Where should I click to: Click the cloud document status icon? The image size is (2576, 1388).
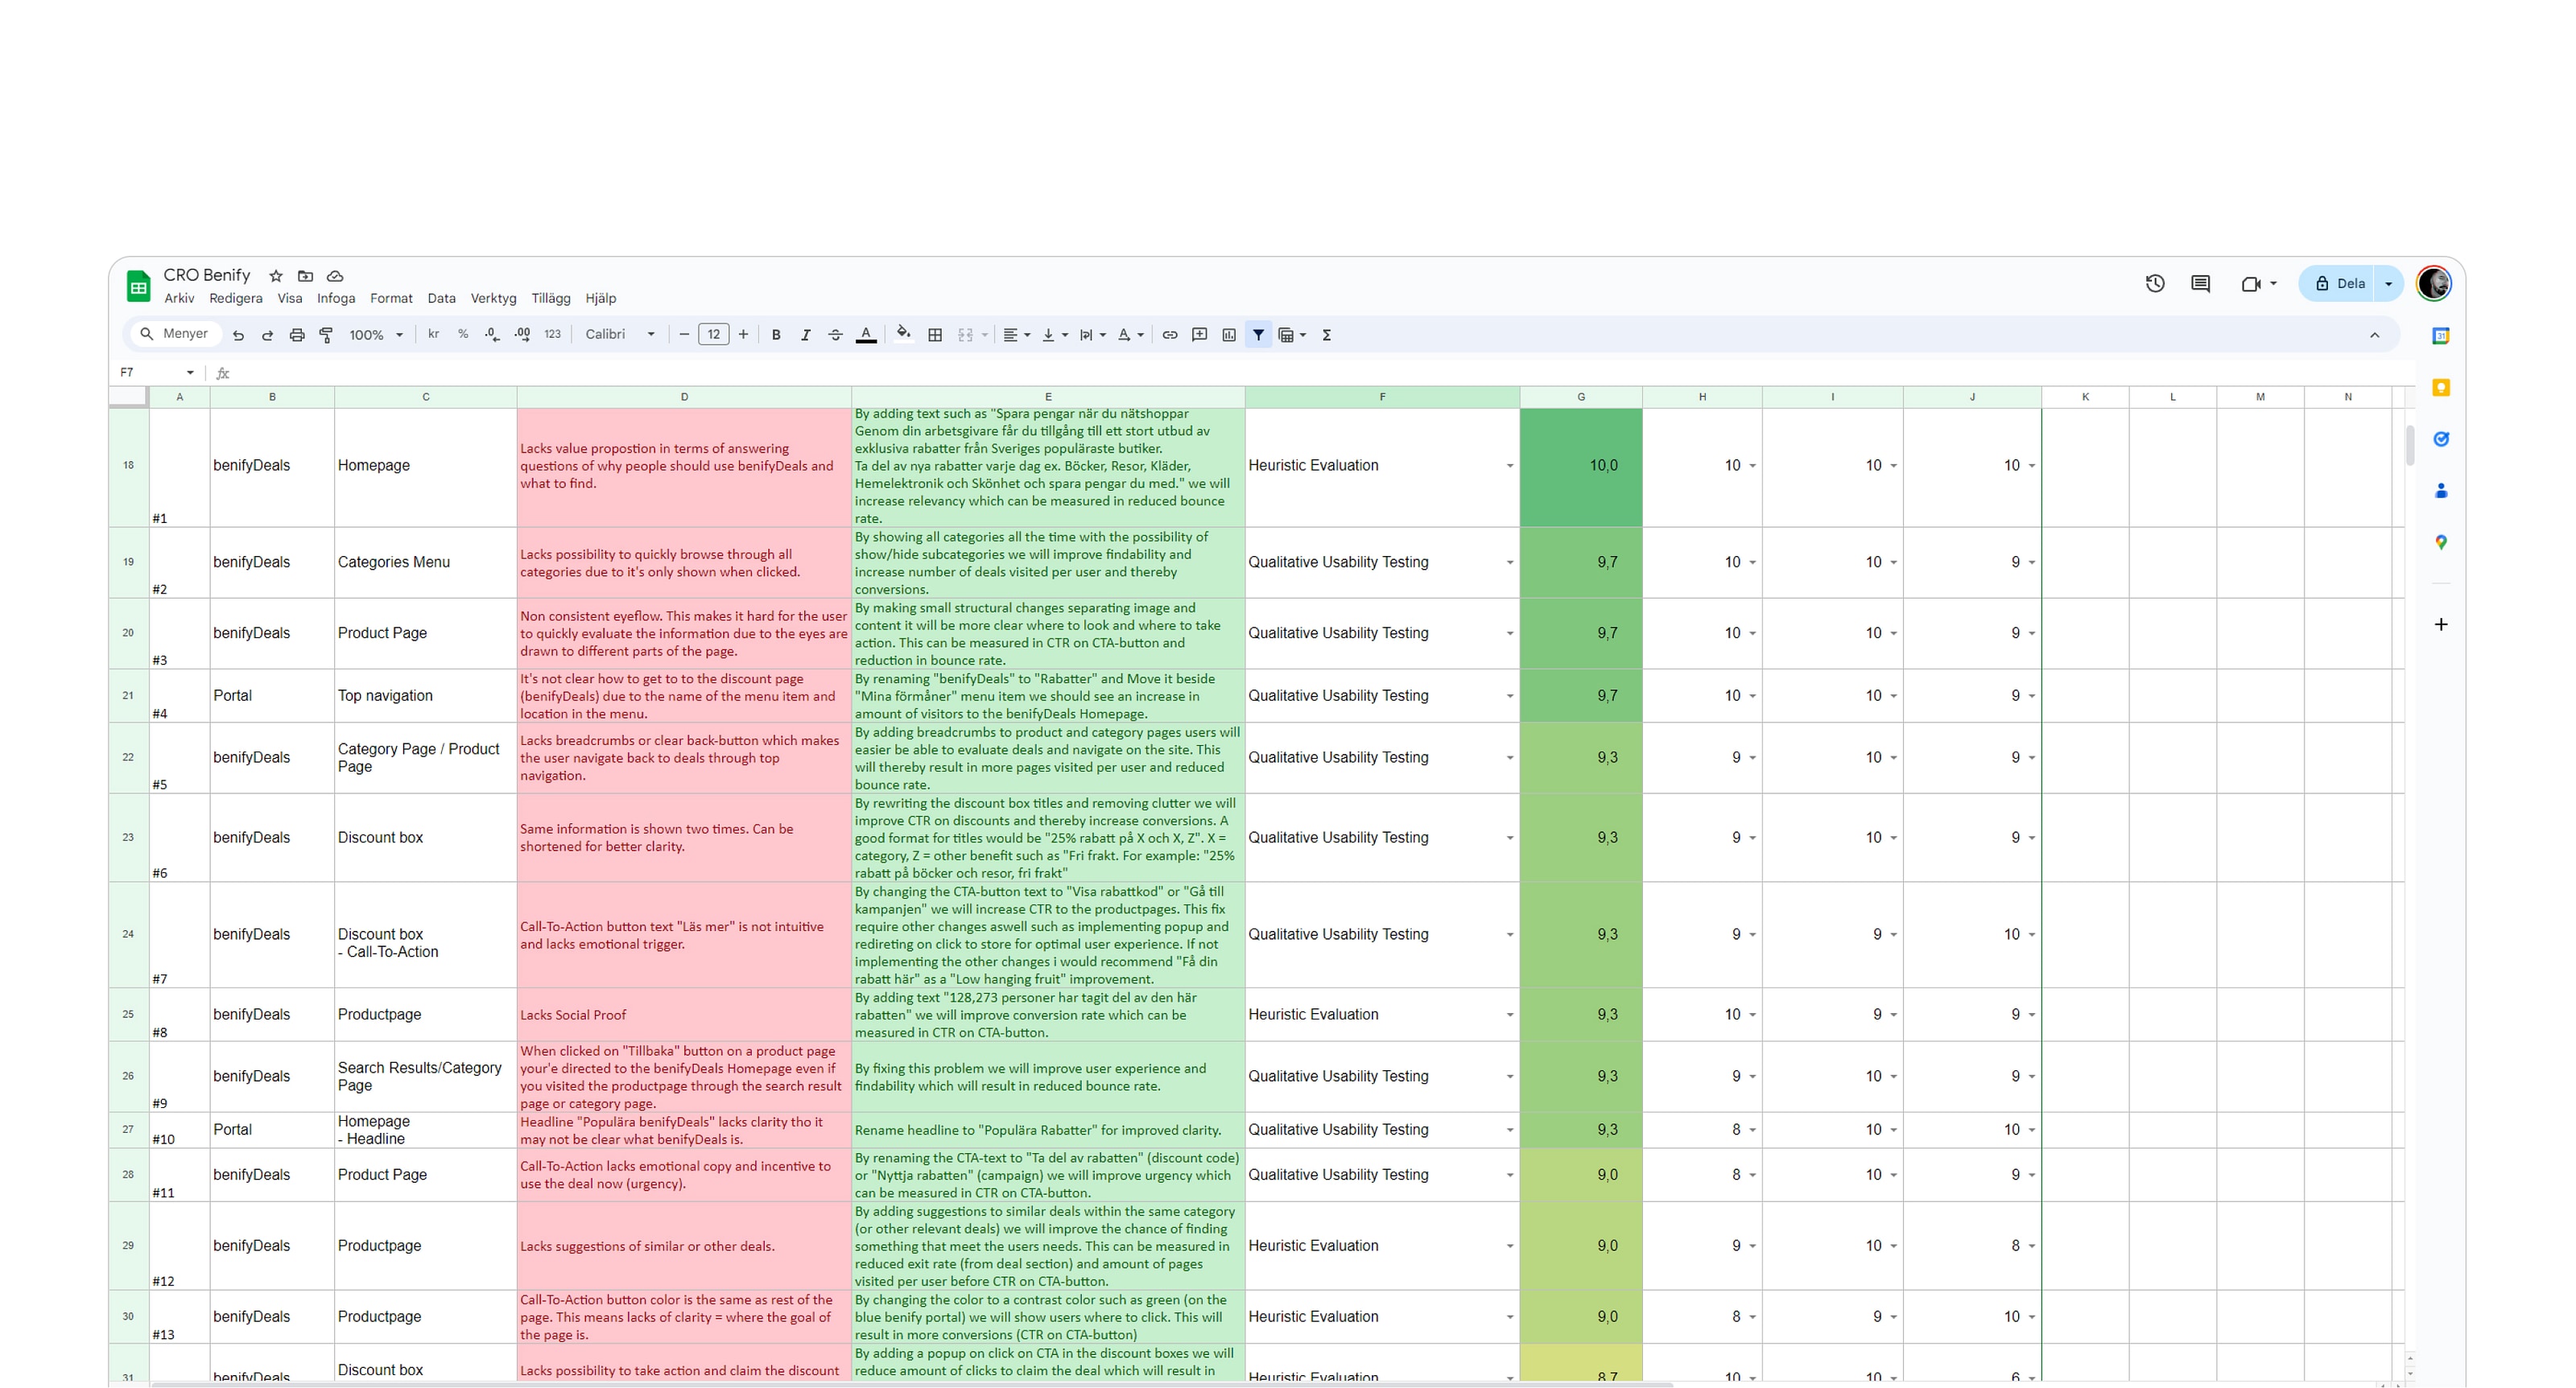336,276
